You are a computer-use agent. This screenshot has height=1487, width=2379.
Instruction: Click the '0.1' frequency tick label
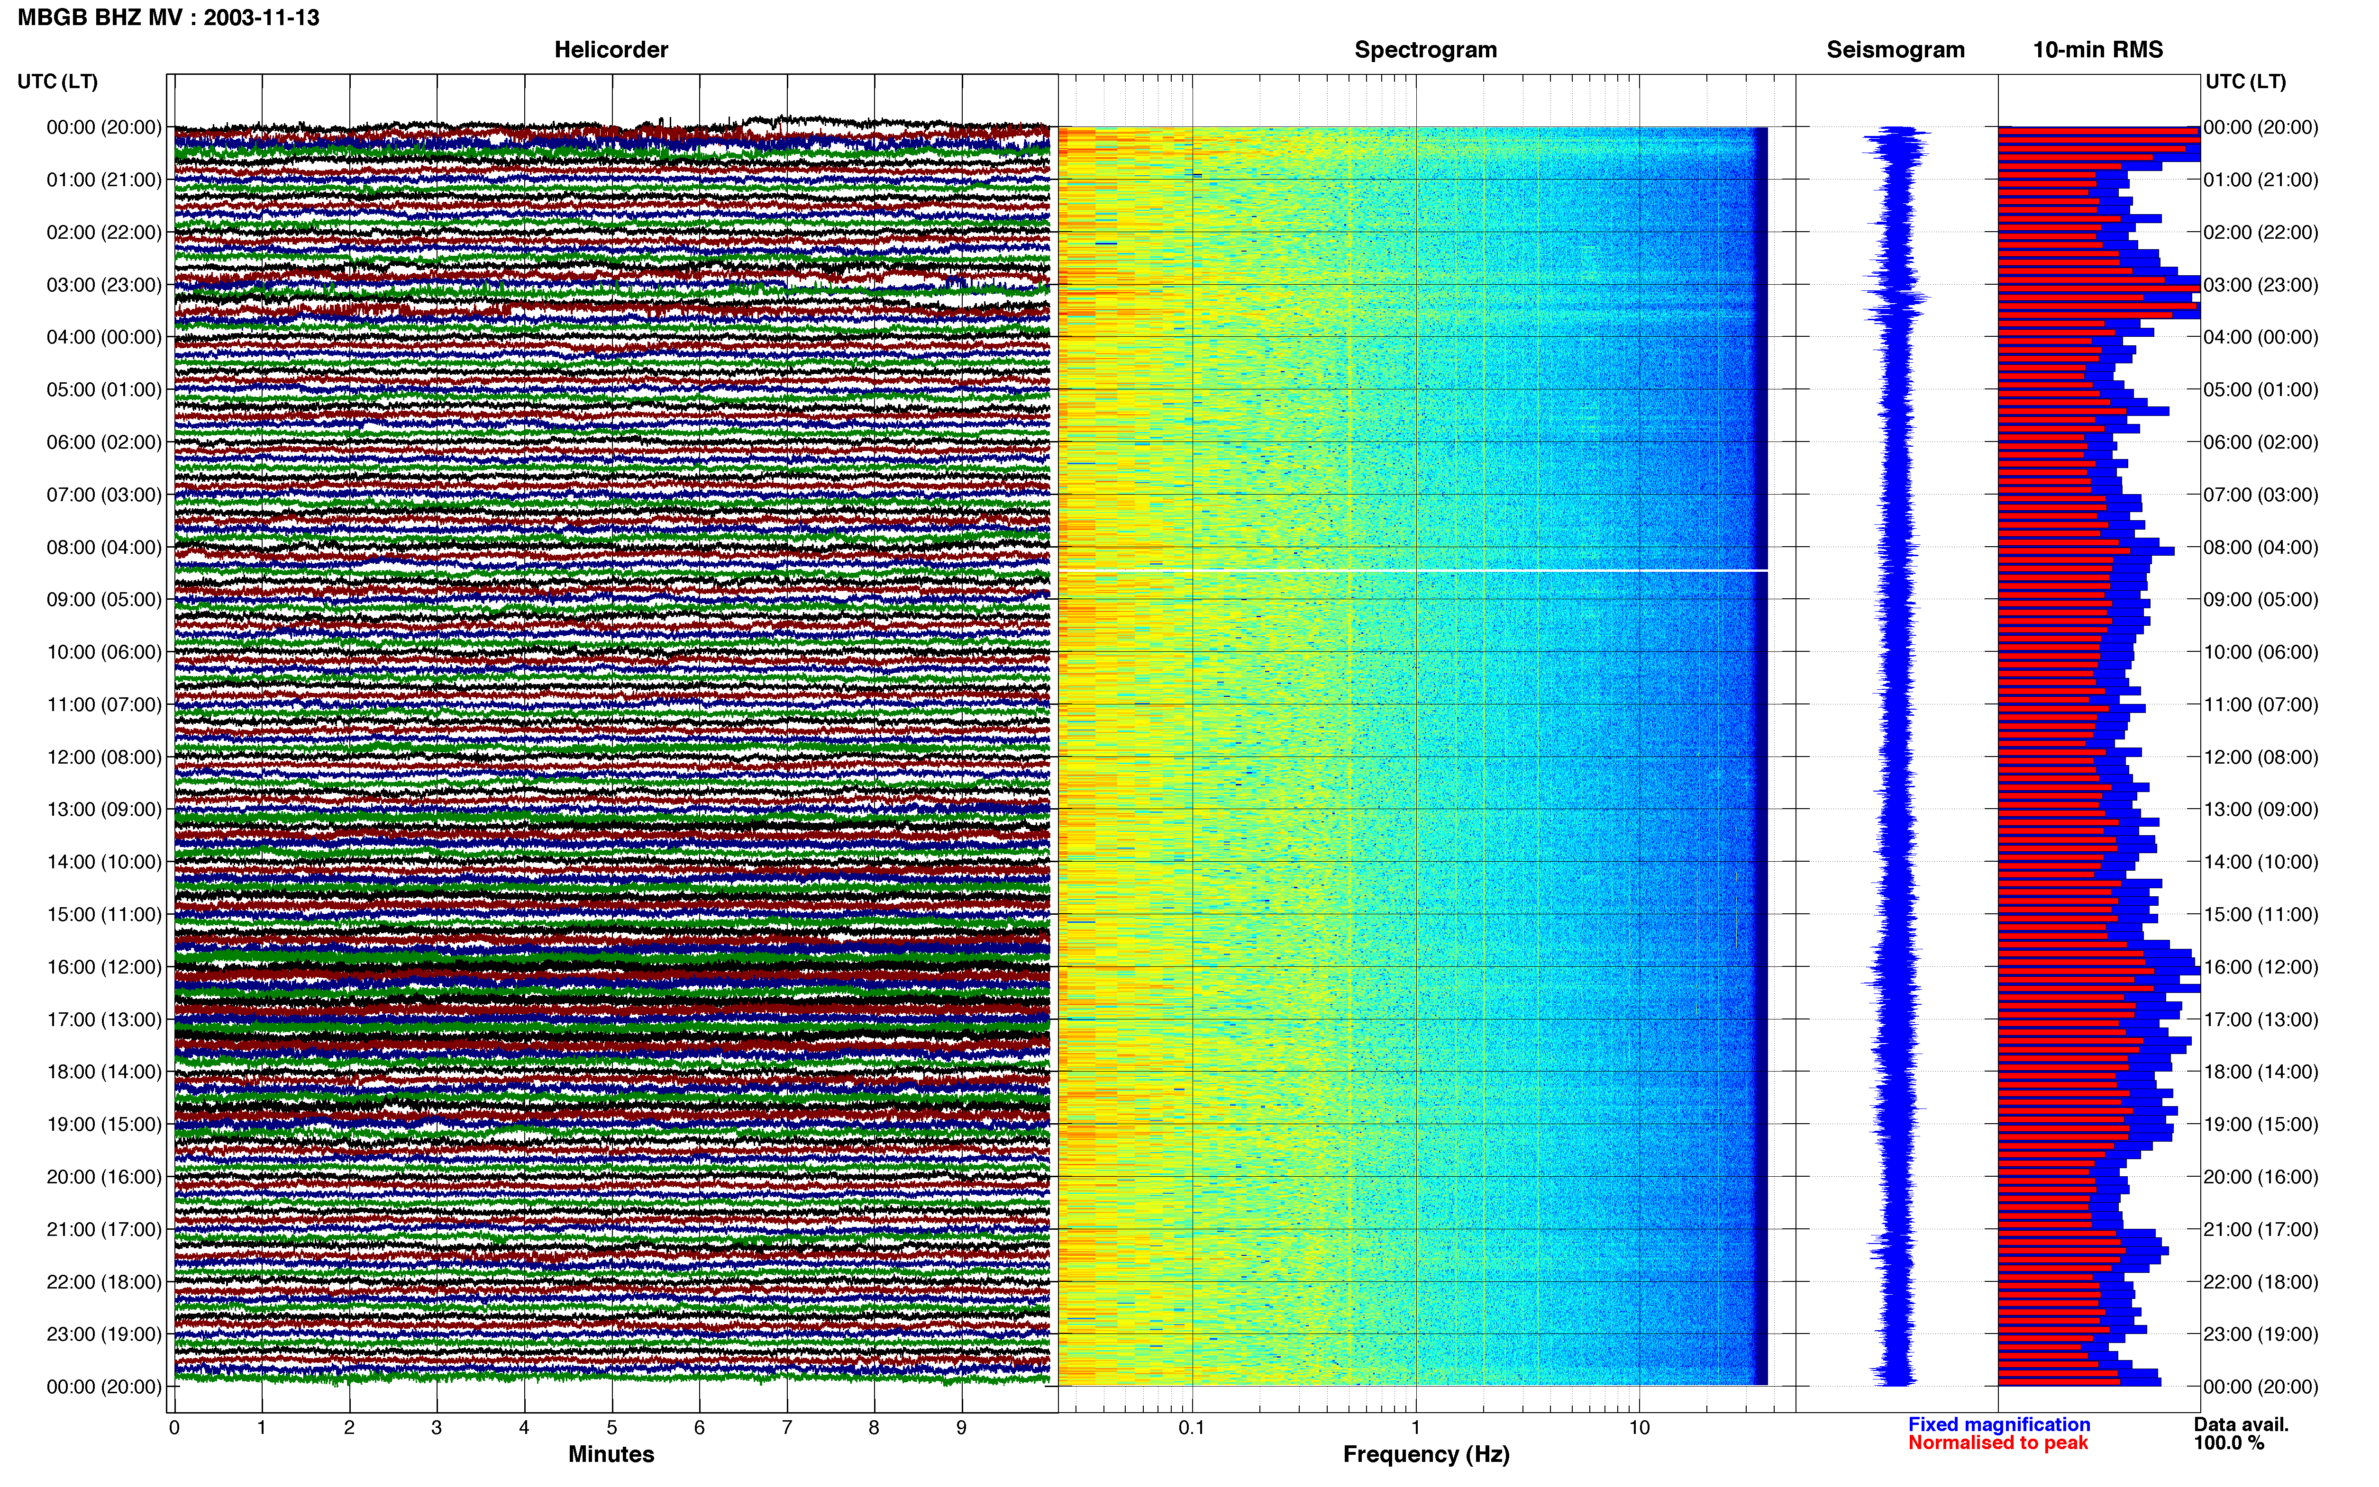pos(1192,1428)
